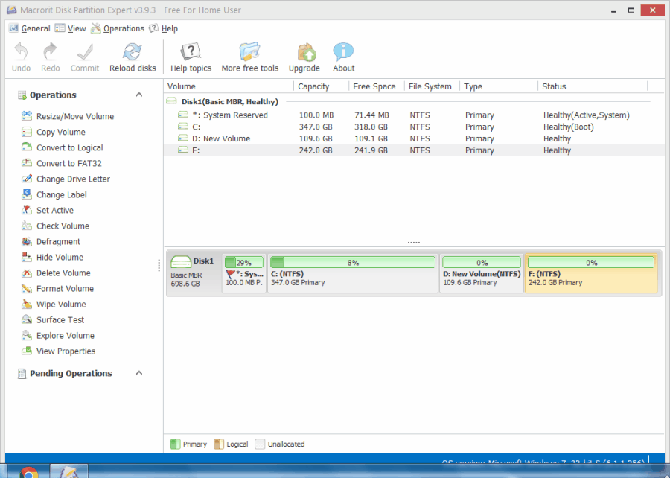Click the Logical legend color swatch
This screenshot has height=478, width=670.
(x=219, y=444)
